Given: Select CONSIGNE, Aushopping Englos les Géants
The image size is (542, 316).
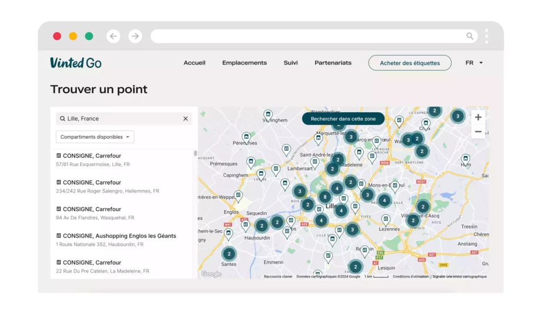Looking at the screenshot, I should 122,240.
